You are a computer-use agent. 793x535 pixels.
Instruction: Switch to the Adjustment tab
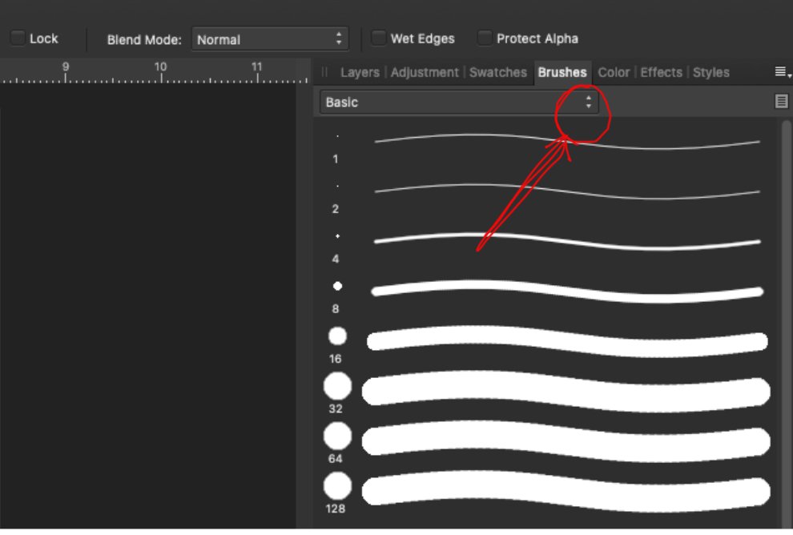(x=425, y=72)
